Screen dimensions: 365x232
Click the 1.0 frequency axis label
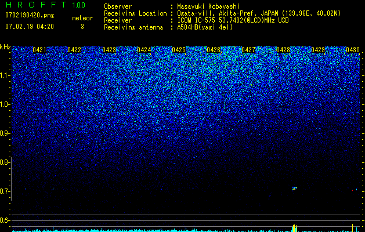[5, 104]
